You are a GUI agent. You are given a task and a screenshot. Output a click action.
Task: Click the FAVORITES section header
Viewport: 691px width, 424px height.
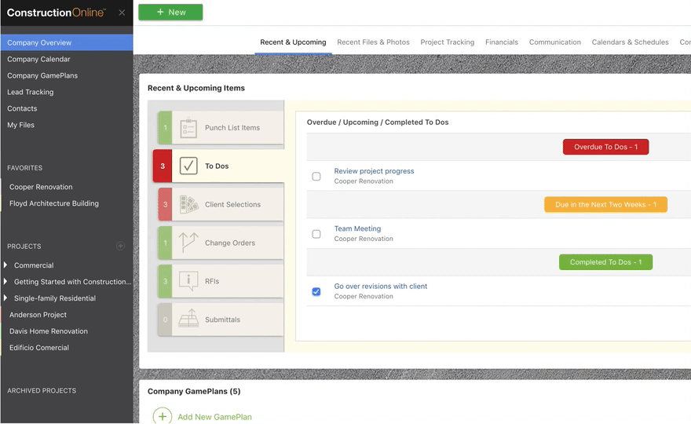click(x=24, y=168)
